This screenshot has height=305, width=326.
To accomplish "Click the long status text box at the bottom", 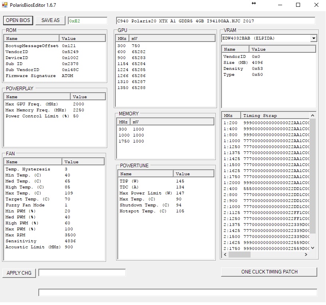I will 178,292.
